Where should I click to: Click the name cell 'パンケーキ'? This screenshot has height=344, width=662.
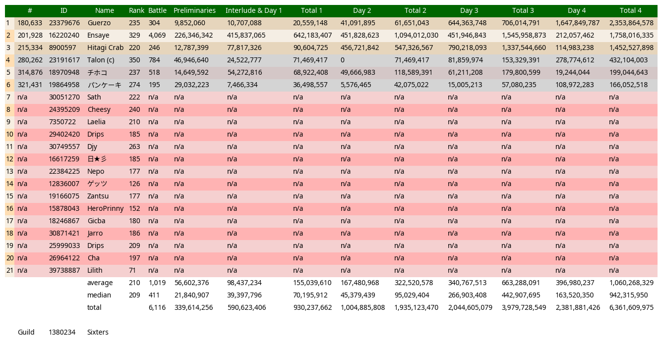tap(104, 85)
